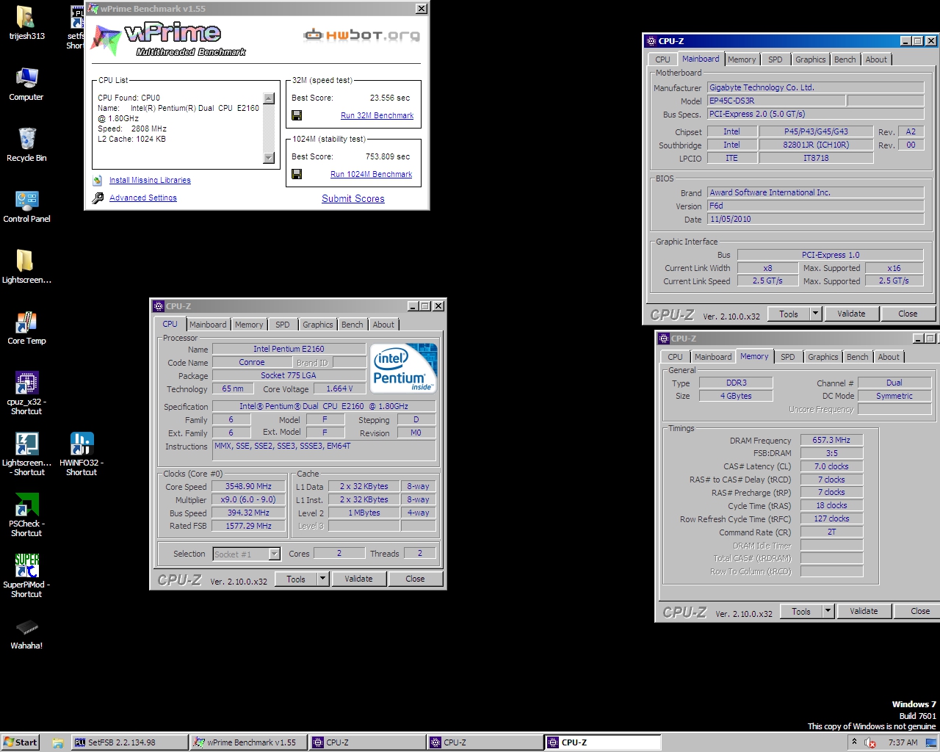Open Windows Explorer from taskbar
The width and height of the screenshot is (940, 752).
(x=57, y=742)
